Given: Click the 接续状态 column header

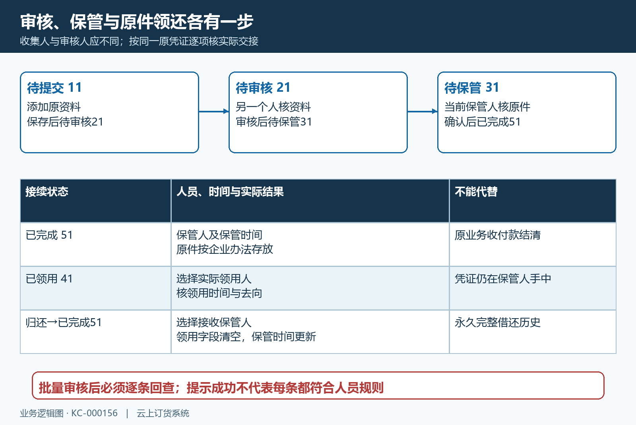Looking at the screenshot, I should (95, 201).
